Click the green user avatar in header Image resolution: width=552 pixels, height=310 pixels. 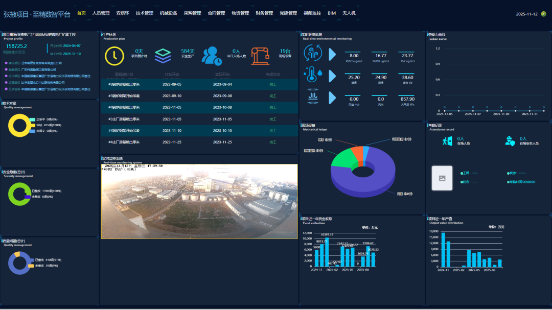[x=543, y=14]
